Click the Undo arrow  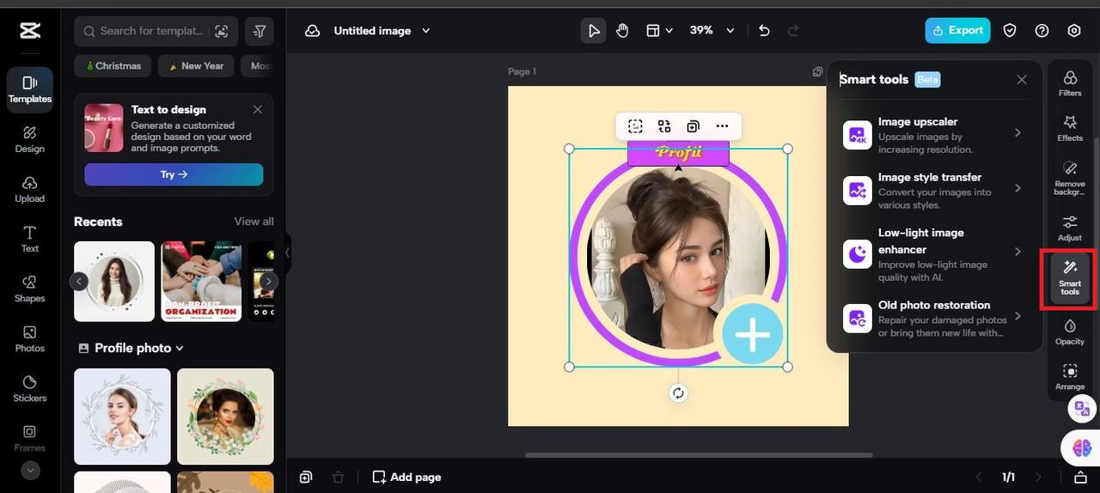pyautogui.click(x=764, y=31)
